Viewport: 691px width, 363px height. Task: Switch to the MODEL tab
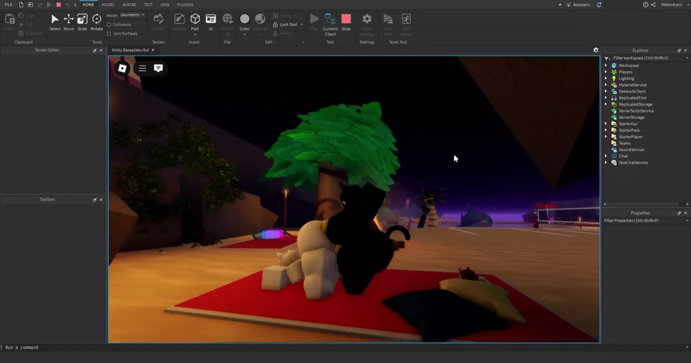tap(108, 5)
